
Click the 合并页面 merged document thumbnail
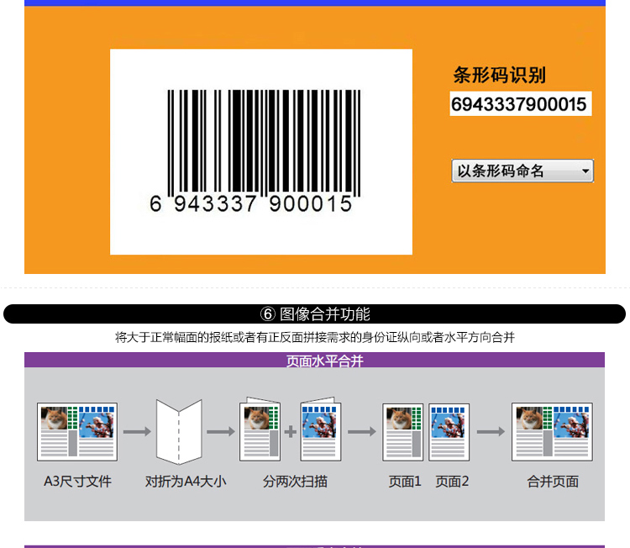click(552, 431)
